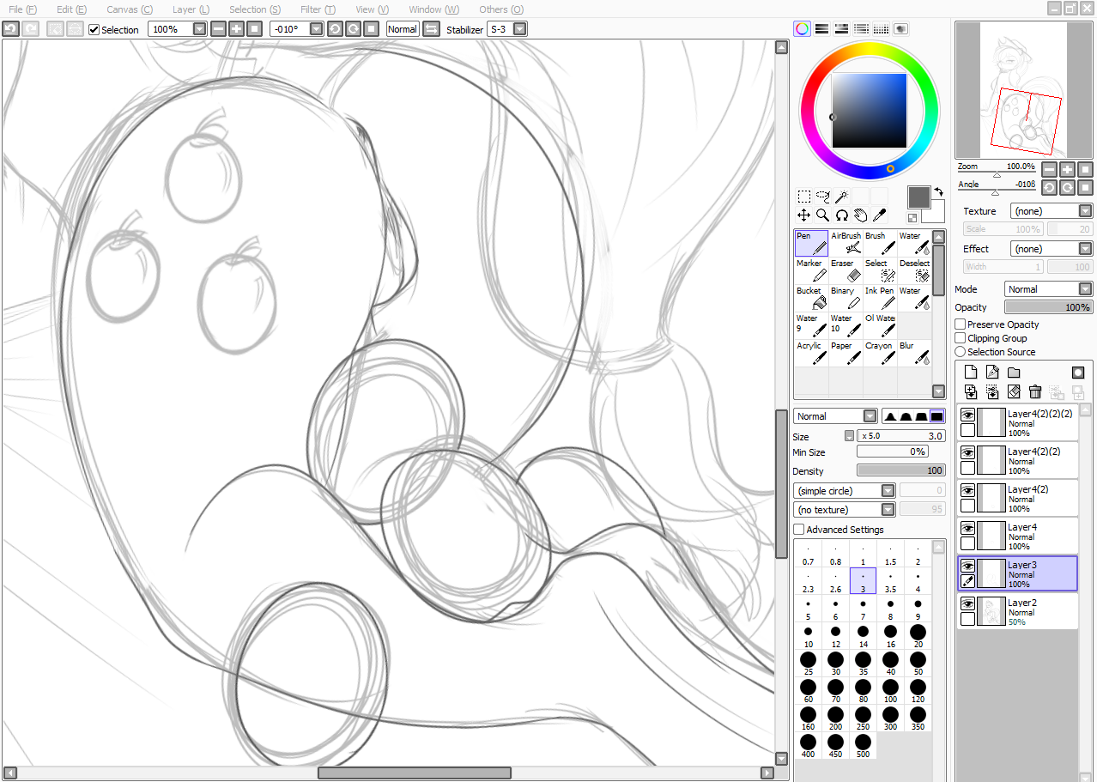Select the Pen tool
The width and height of the screenshot is (1097, 782).
coord(811,244)
